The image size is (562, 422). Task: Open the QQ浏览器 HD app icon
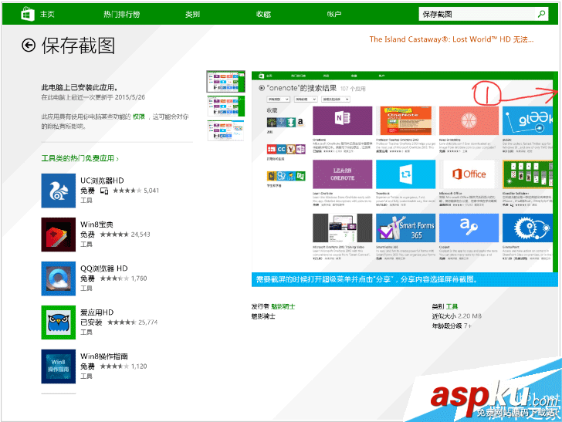pos(59,279)
